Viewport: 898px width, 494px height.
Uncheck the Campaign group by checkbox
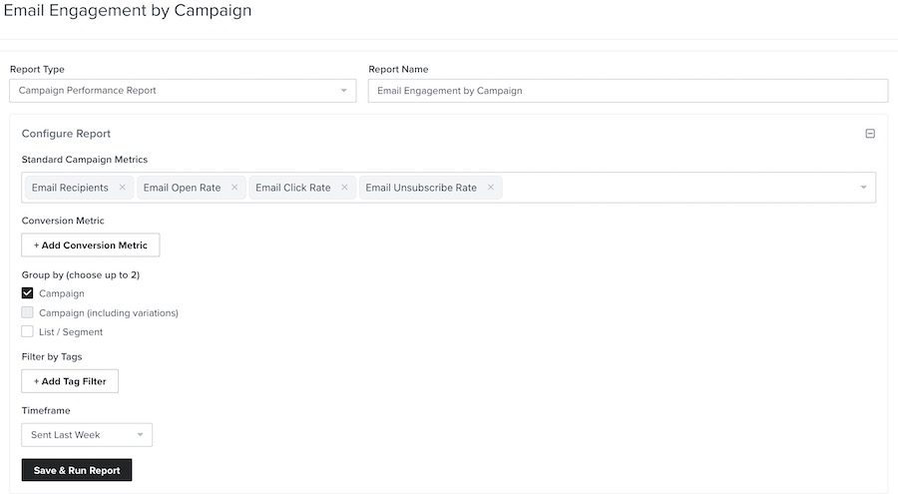tap(28, 293)
